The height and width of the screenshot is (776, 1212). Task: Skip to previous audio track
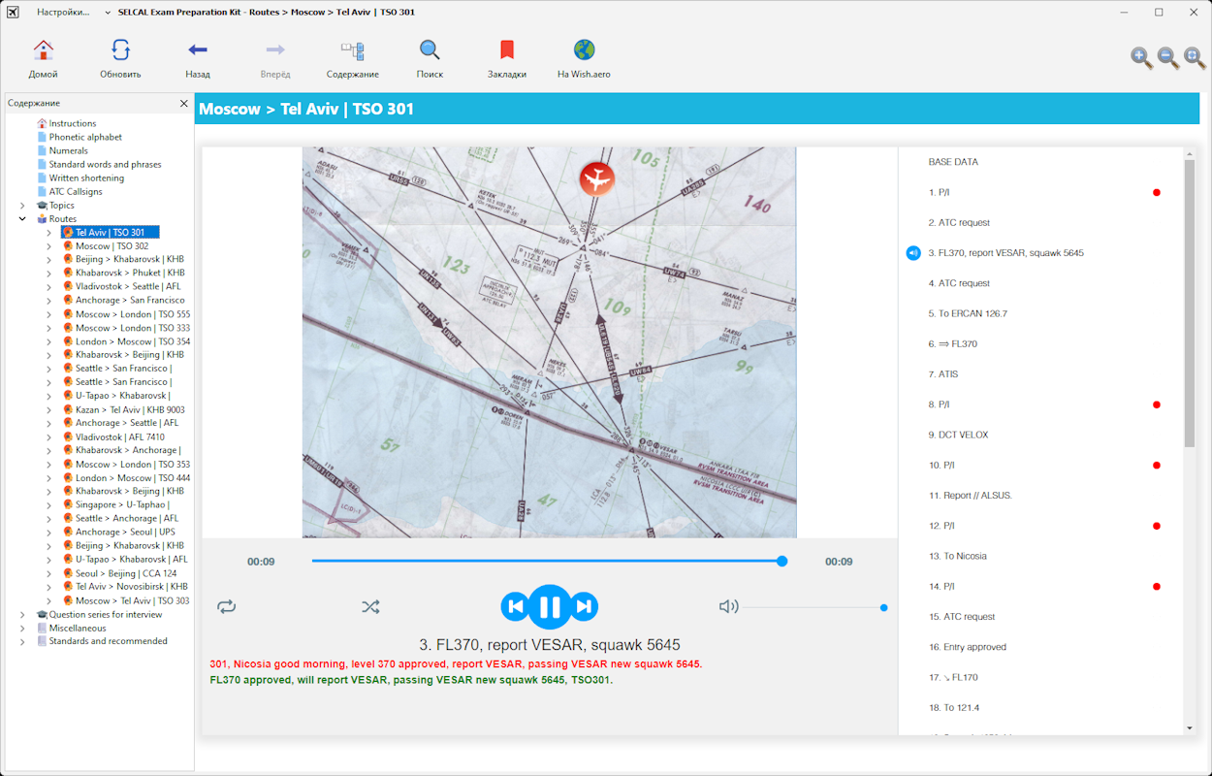tap(515, 607)
